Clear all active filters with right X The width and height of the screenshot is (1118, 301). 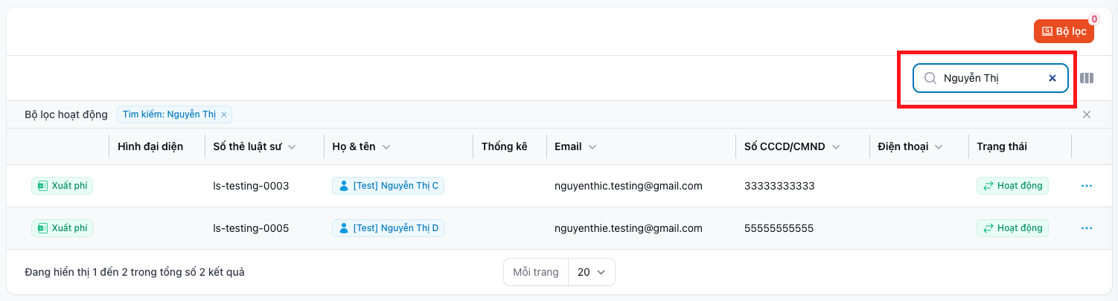(1087, 114)
